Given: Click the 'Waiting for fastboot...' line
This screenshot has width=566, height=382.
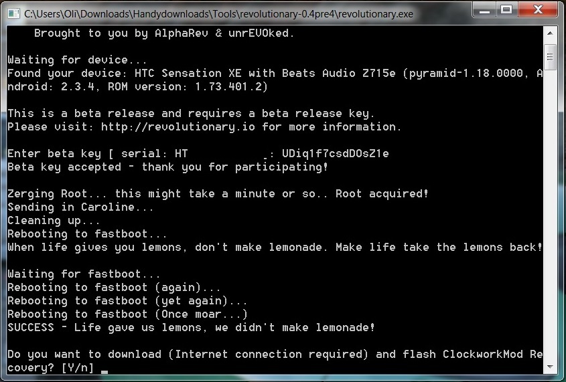Looking at the screenshot, I should point(84,274).
